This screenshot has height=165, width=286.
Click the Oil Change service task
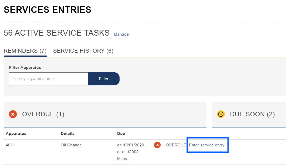point(71,145)
